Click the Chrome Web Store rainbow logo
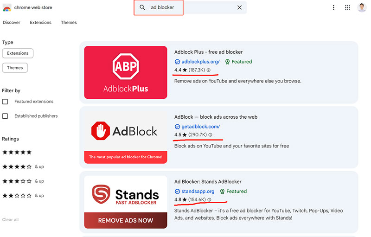Viewport: 371px width, 237px height. (x=7, y=7)
